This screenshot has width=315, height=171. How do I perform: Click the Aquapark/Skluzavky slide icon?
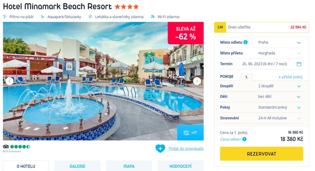point(42,17)
